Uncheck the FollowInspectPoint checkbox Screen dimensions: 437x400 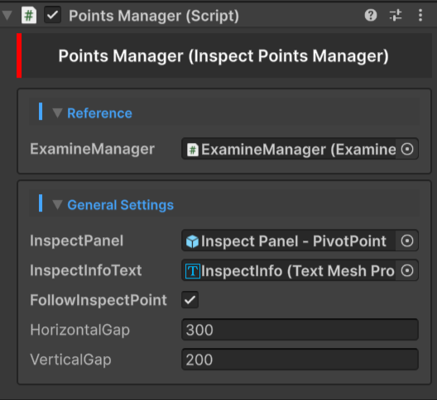(190, 300)
